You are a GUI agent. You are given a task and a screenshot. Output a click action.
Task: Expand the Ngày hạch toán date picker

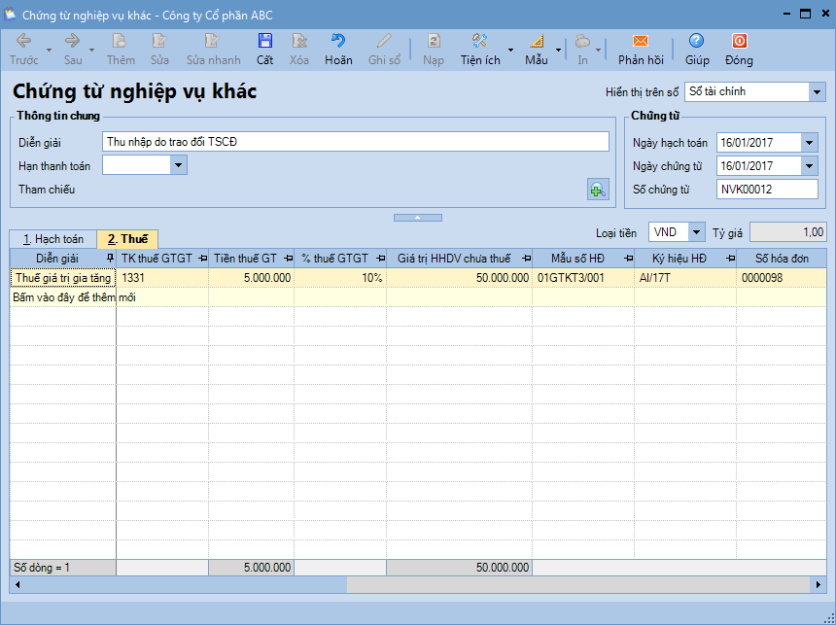click(810, 143)
